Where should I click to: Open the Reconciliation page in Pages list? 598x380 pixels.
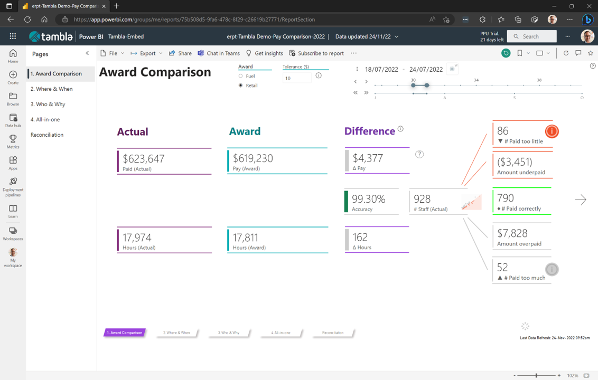tap(47, 135)
